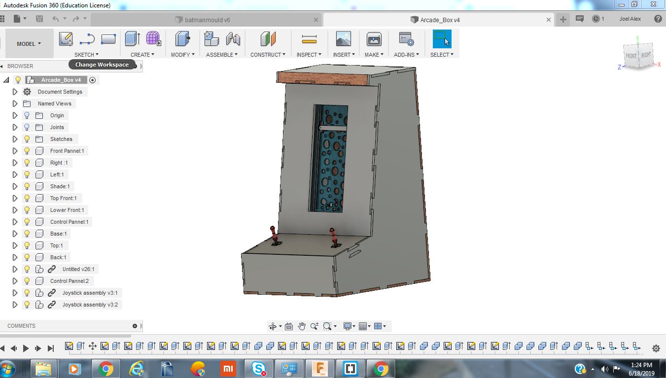The image size is (666, 378).
Task: Open Scripts and Add-Ins icon
Action: coord(406,39)
